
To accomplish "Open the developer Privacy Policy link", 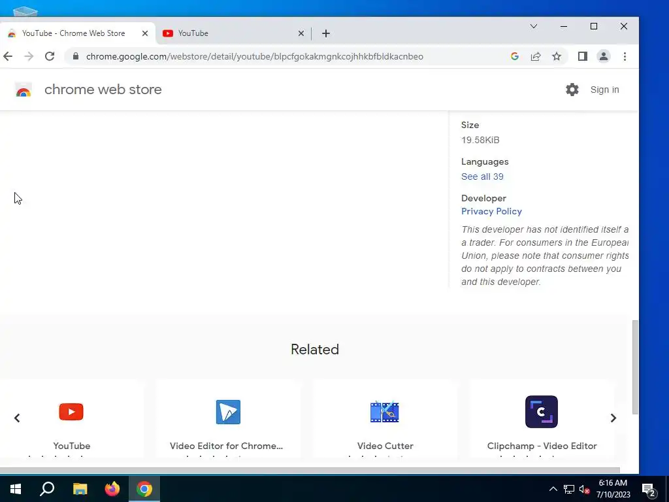I will 491,211.
